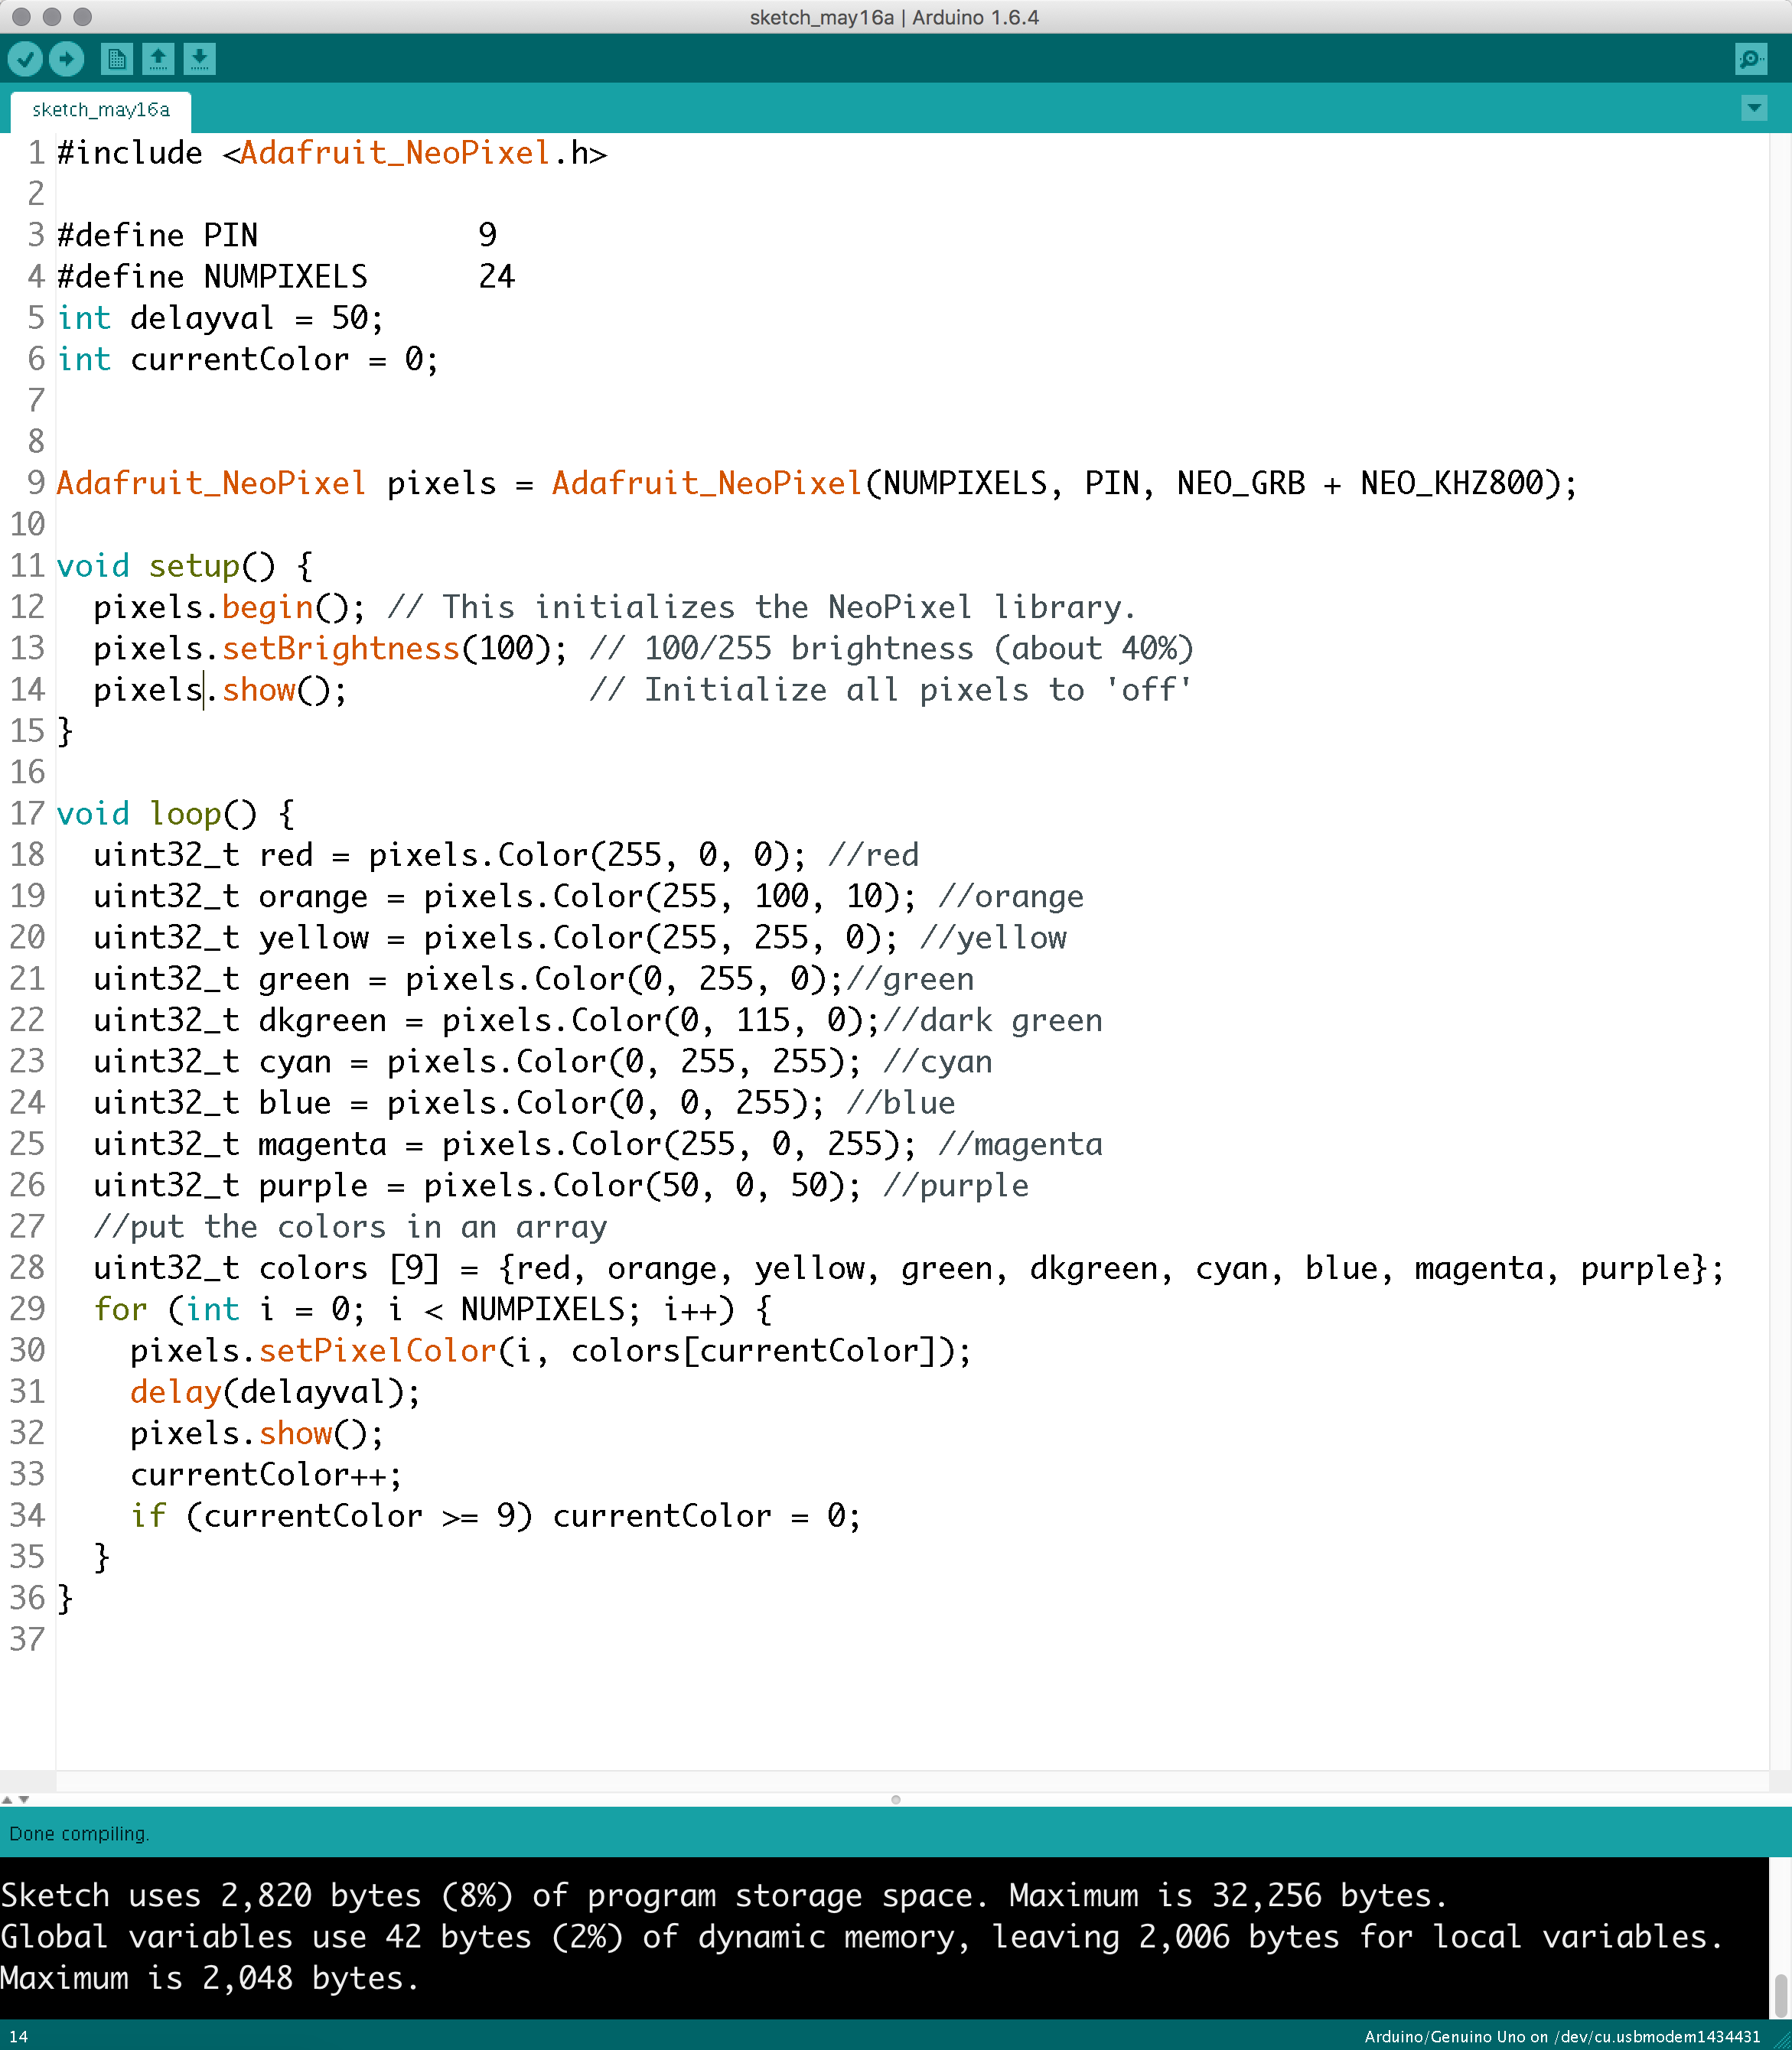Click the '//yellow' comment
1792x2050 pixels.
[x=993, y=938]
